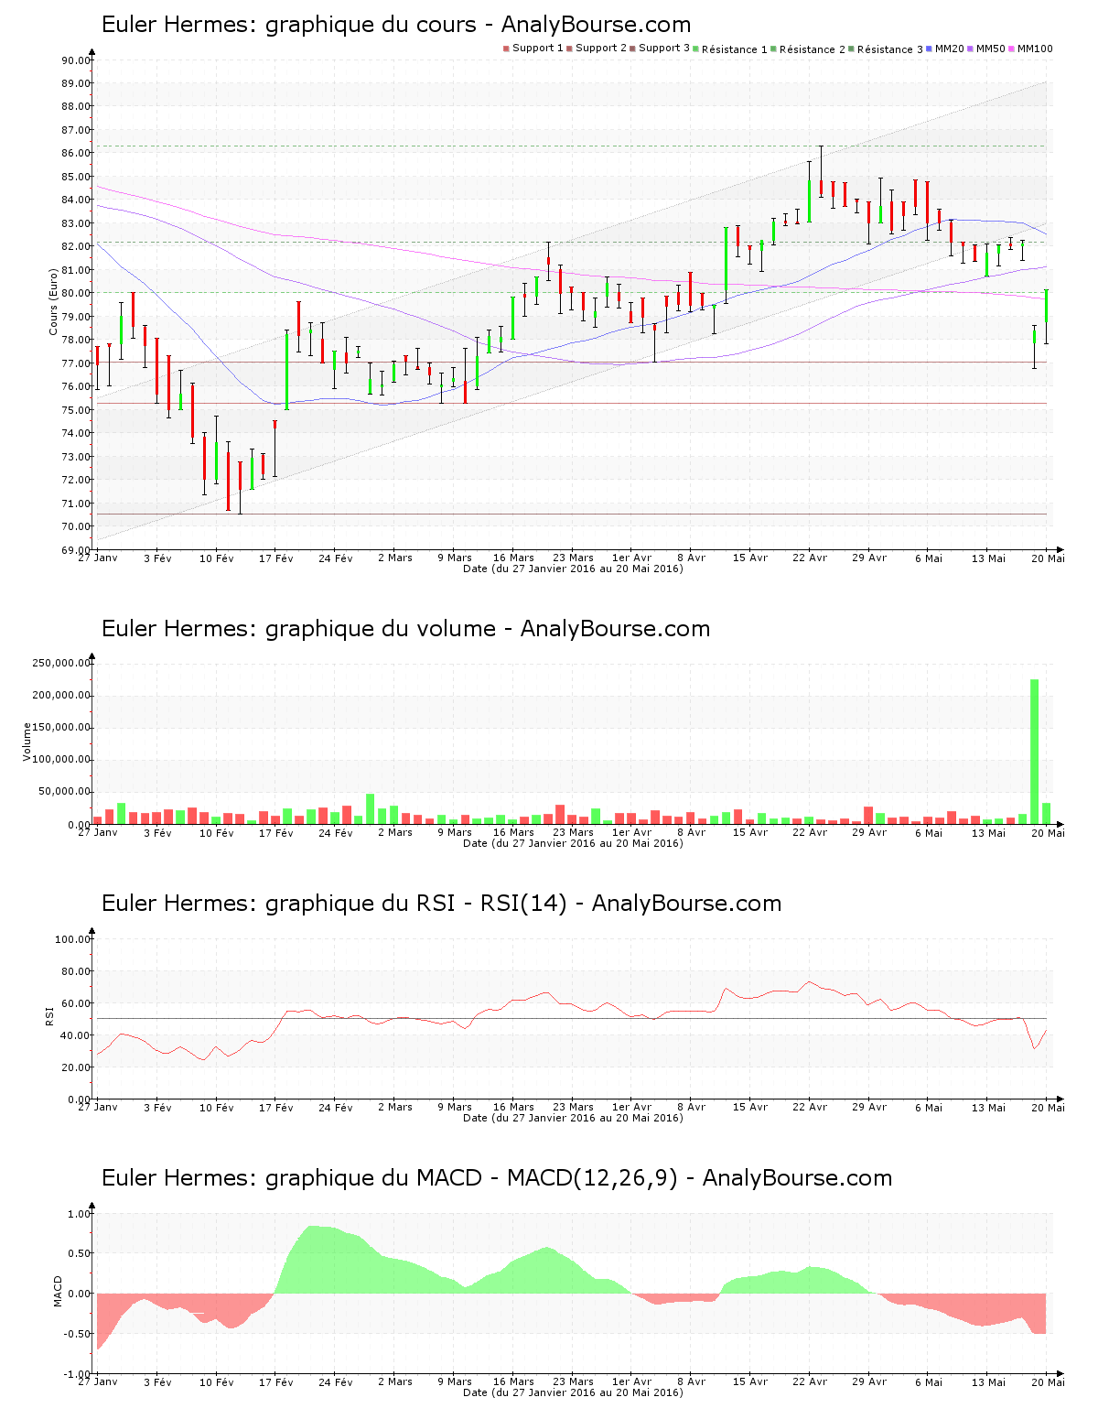This screenshot has width=1098, height=1419.
Task: Click '16 Mars' date on price chart
Action: (x=513, y=558)
